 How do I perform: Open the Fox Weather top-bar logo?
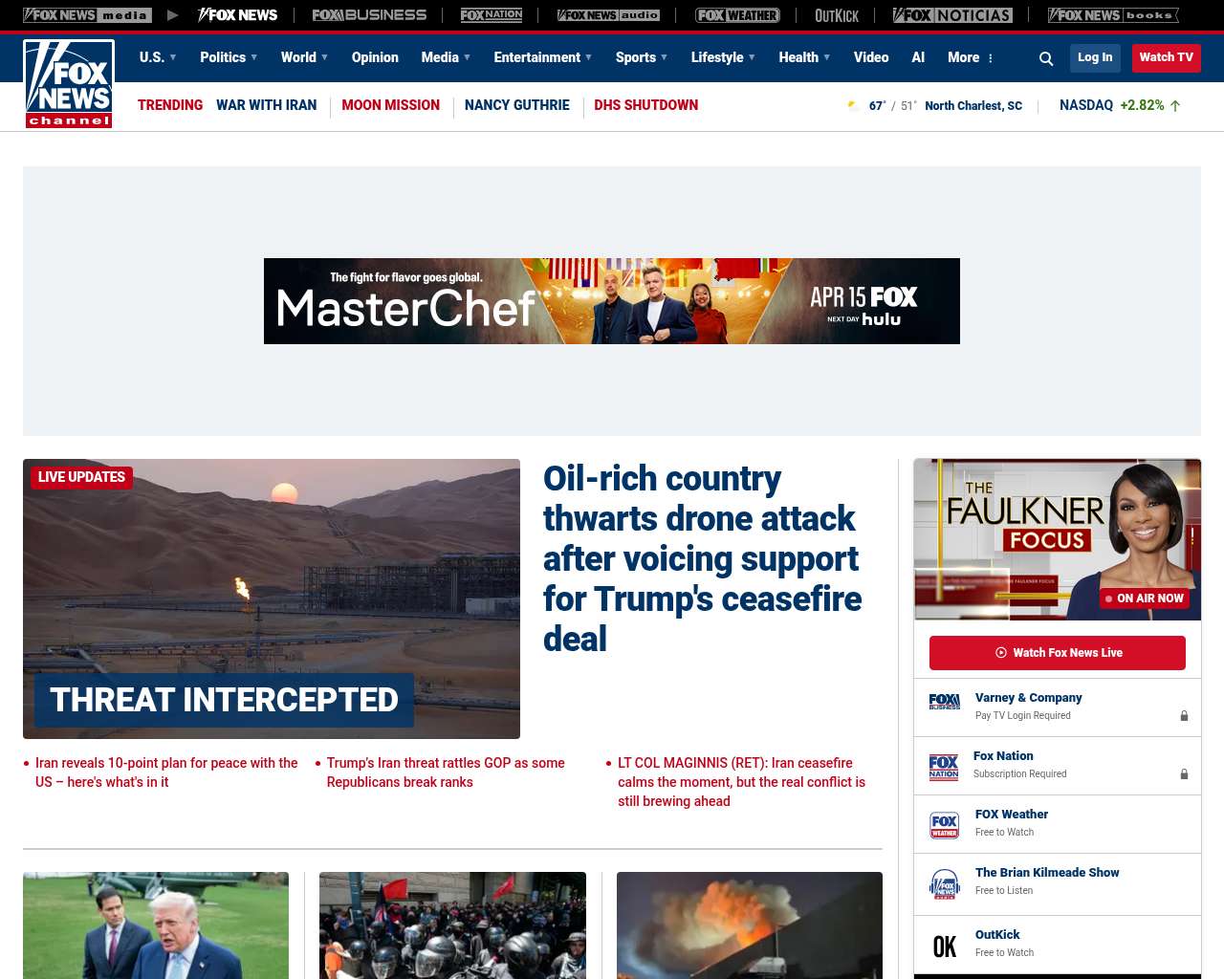[737, 15]
